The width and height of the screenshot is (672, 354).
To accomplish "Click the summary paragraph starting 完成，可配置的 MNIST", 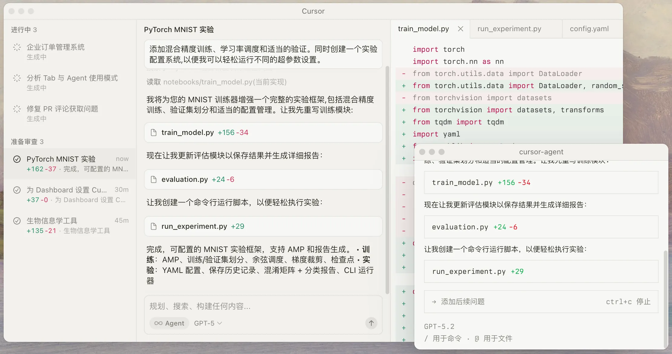I will (x=260, y=265).
